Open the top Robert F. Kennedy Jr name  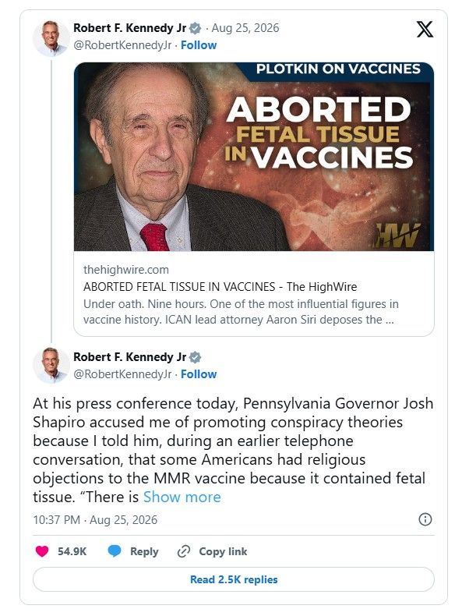pos(130,28)
